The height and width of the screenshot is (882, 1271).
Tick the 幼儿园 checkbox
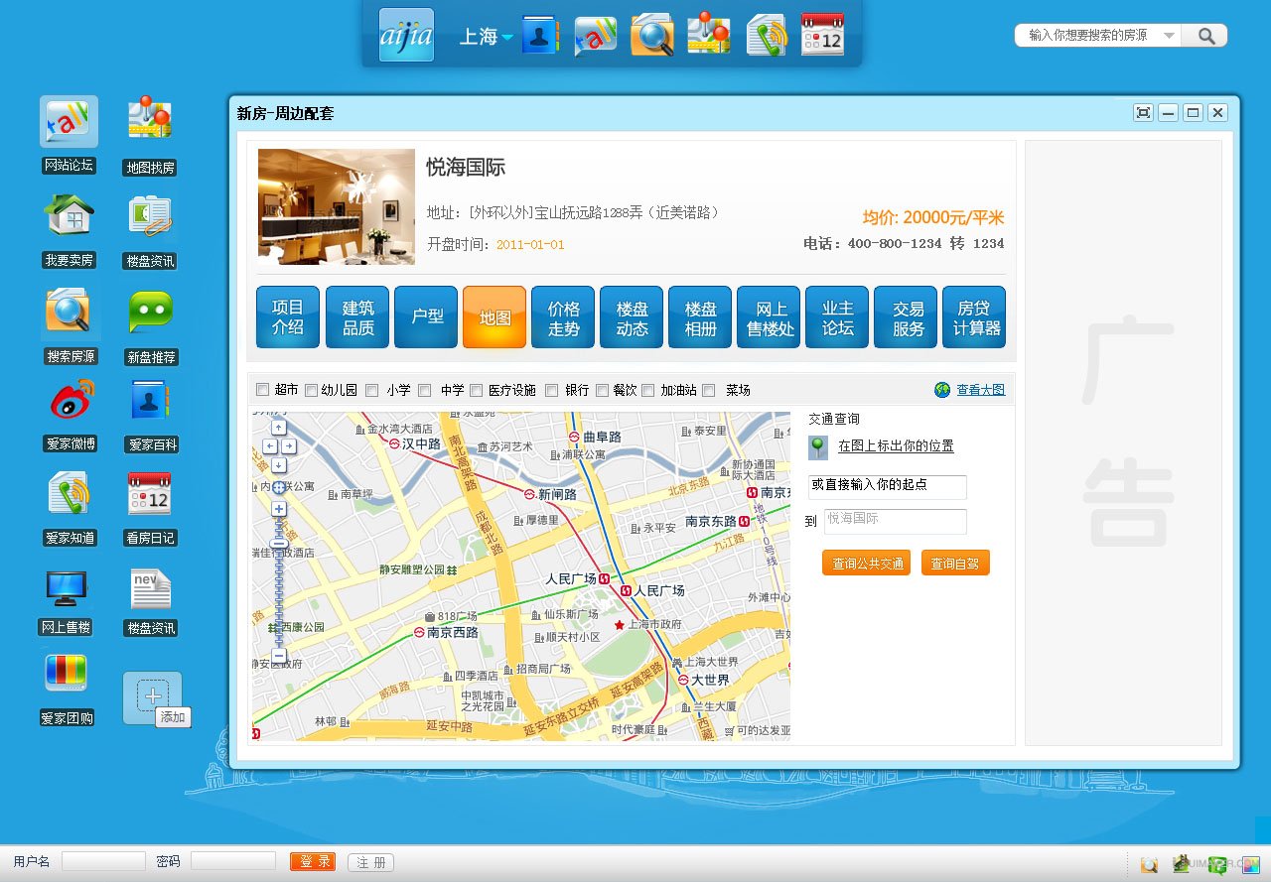[x=312, y=390]
